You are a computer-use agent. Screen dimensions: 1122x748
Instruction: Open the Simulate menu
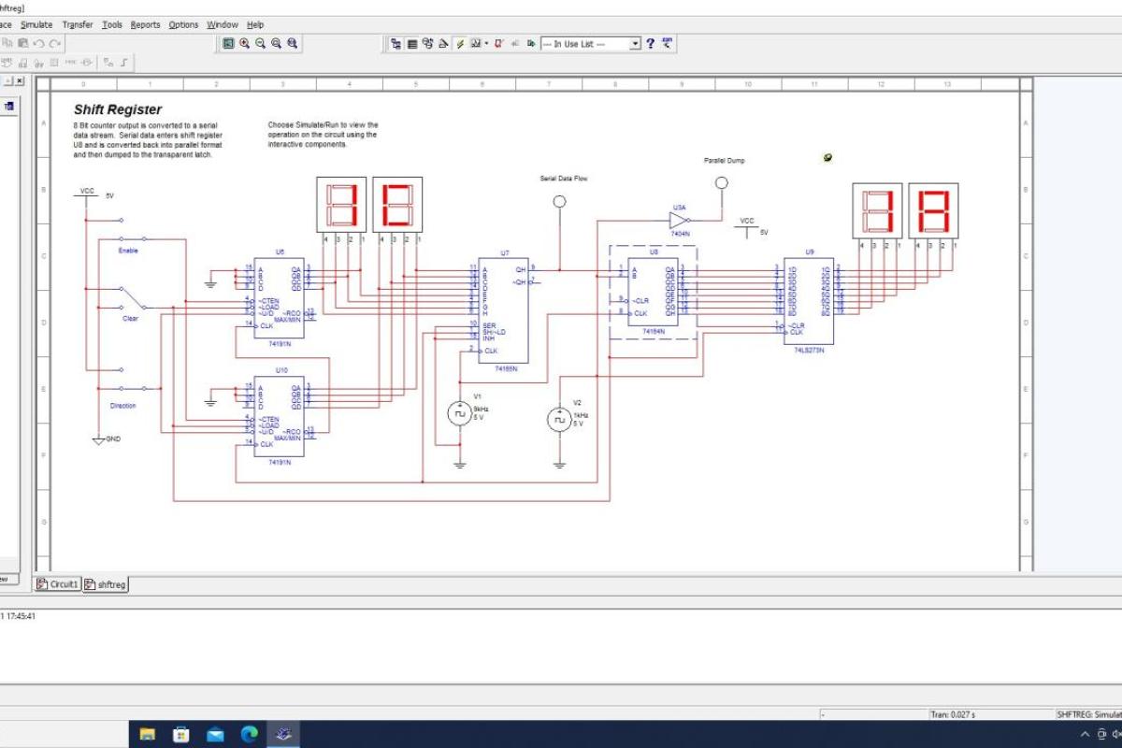click(x=36, y=24)
